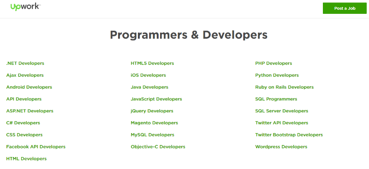Screen dimensions: 369x169
Task: Click the Post a Job button
Action: click(345, 8)
